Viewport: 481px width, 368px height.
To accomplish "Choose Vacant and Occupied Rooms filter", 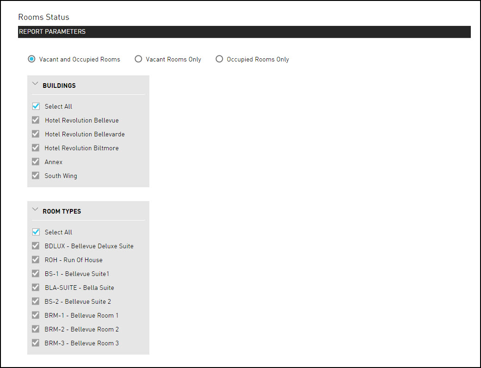I will [x=31, y=59].
